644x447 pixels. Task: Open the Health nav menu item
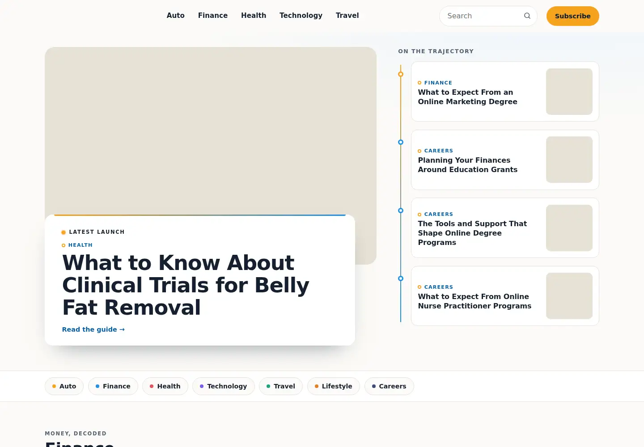click(254, 16)
